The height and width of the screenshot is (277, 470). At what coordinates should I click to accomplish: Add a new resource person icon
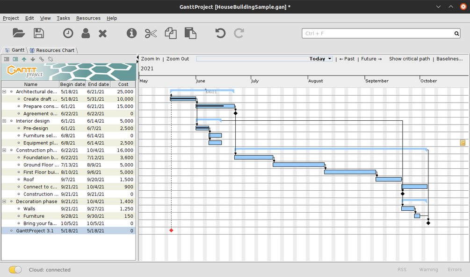tap(86, 33)
